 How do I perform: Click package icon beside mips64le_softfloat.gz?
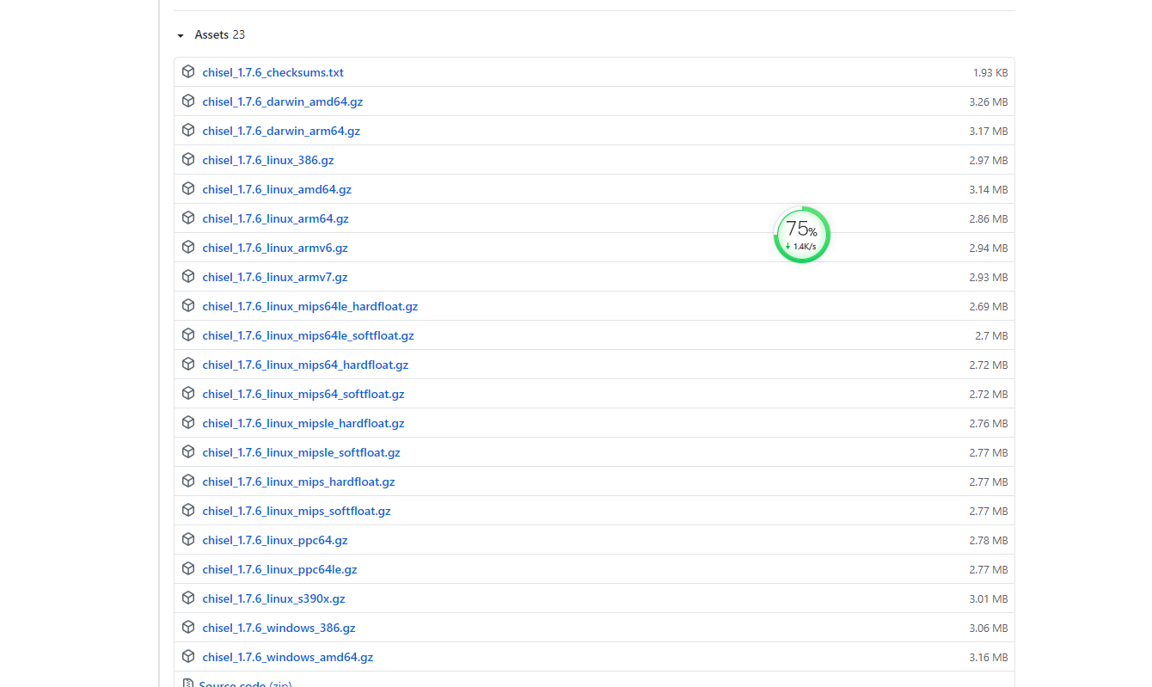point(188,335)
